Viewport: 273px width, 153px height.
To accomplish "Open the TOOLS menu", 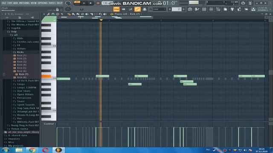I will point(52,3).
